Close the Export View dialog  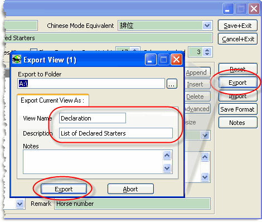[x=176, y=60]
